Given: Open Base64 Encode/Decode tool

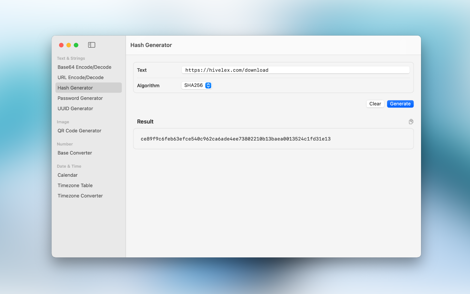Looking at the screenshot, I should coord(88,67).
